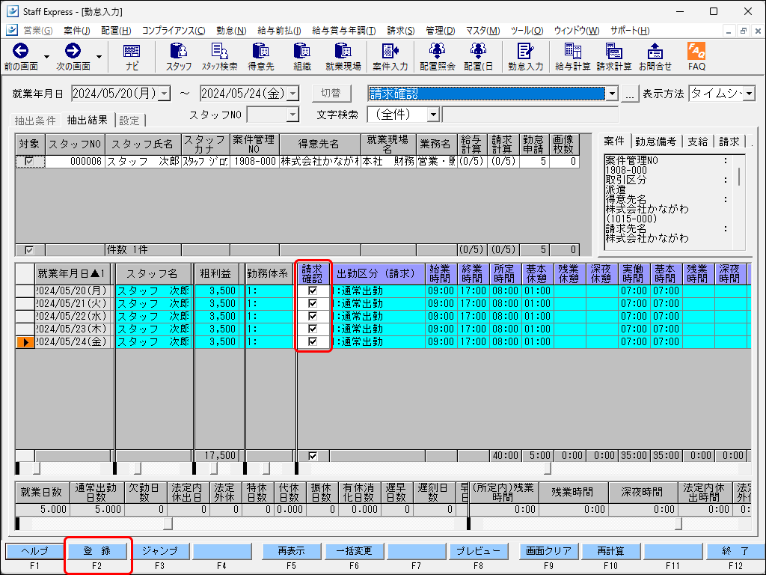Switch to the 抽出条件 tab

35,121
